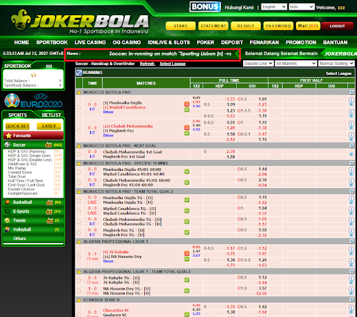Click the STATEMENT button
The width and height of the screenshot is (357, 317).
214,26
